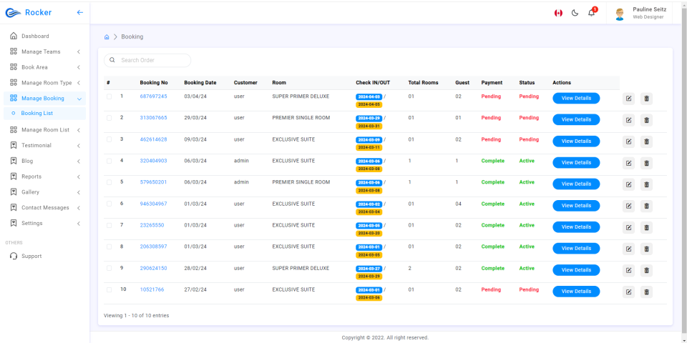Screen dimensions: 687x343
Task: Check the checkbox for row 1
Action: coord(109,96)
